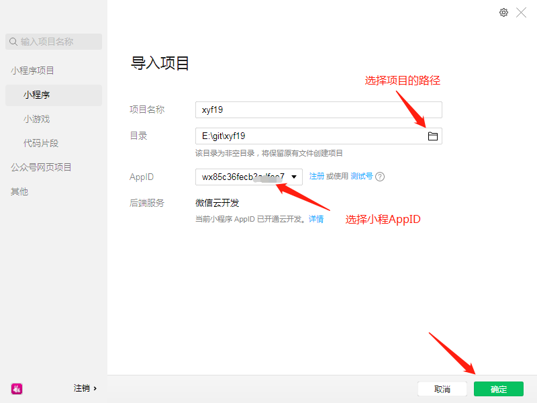Open the 注销 logout chevron
The height and width of the screenshot is (403, 537).
pyautogui.click(x=95, y=388)
